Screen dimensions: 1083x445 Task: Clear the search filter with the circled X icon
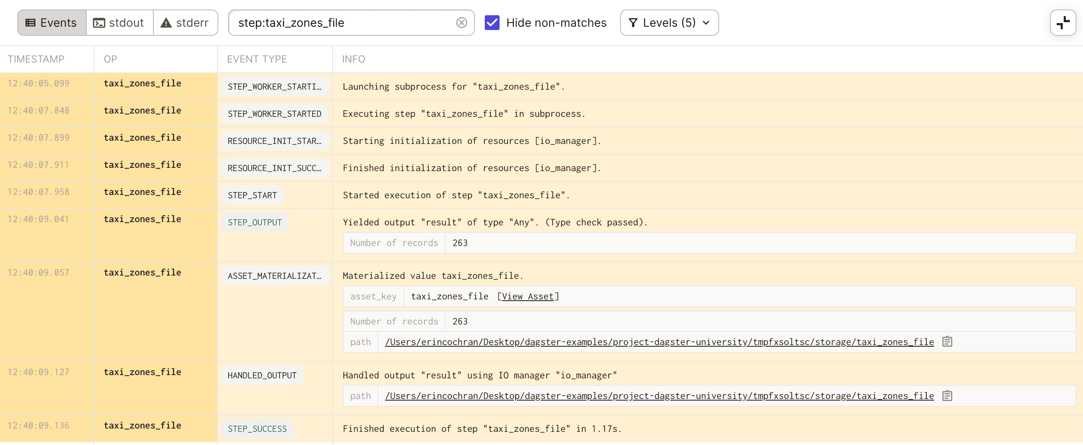pyautogui.click(x=462, y=23)
